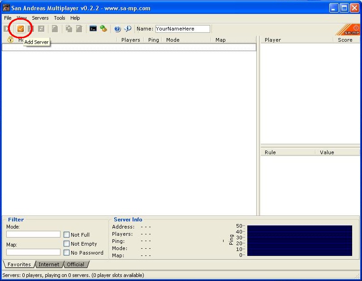Switch to the Internet tab
Screen dimensions: 362x281
[x=49, y=264]
